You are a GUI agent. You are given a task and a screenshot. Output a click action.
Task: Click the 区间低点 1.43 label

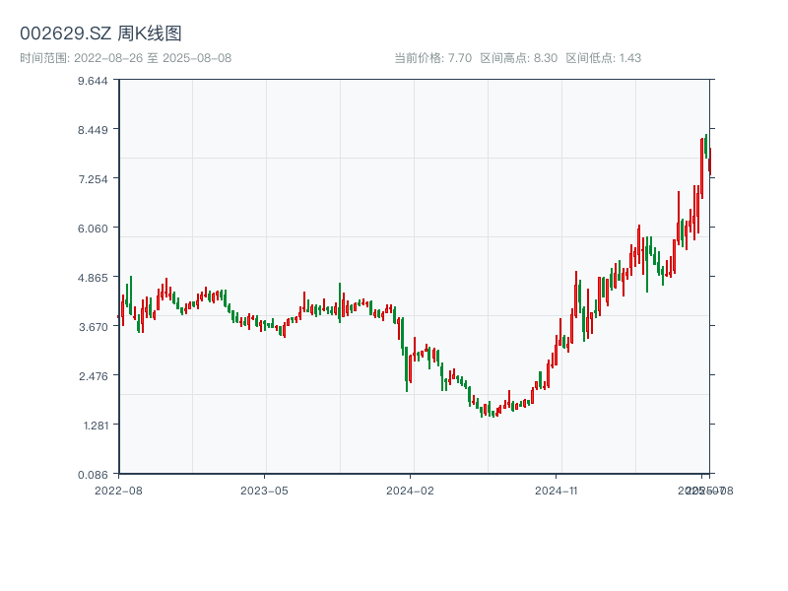[603, 58]
